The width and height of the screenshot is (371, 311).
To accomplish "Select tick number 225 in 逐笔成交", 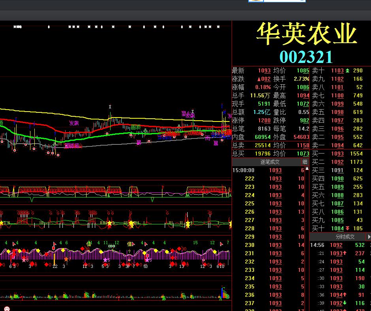I will coord(268,203).
